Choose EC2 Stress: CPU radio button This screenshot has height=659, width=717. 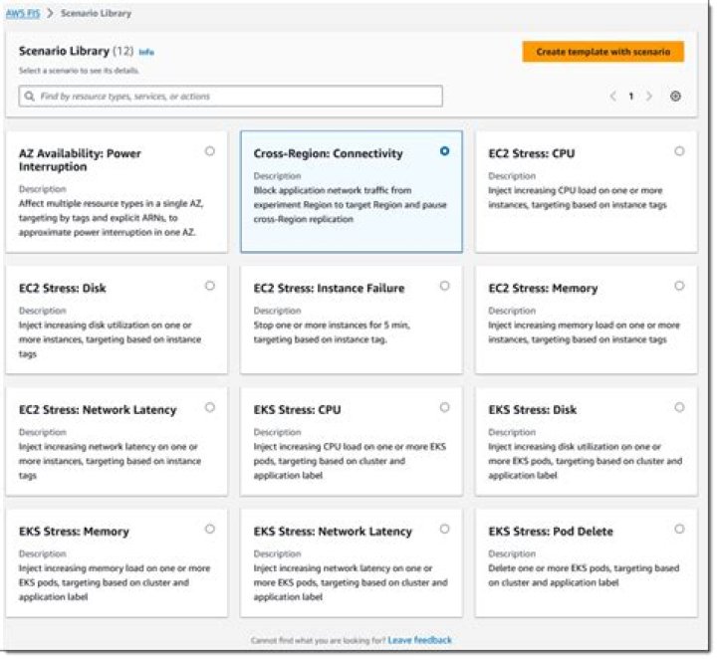coord(679,151)
